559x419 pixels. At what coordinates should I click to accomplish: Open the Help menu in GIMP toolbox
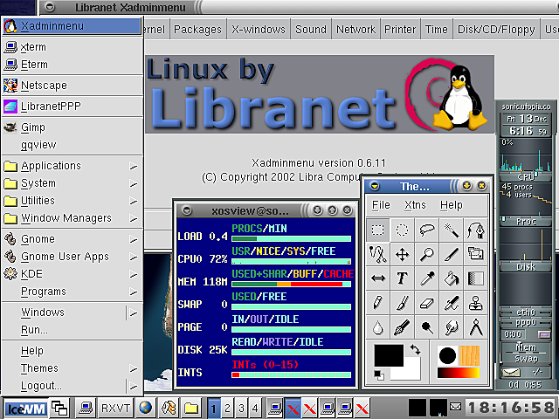[x=452, y=205]
